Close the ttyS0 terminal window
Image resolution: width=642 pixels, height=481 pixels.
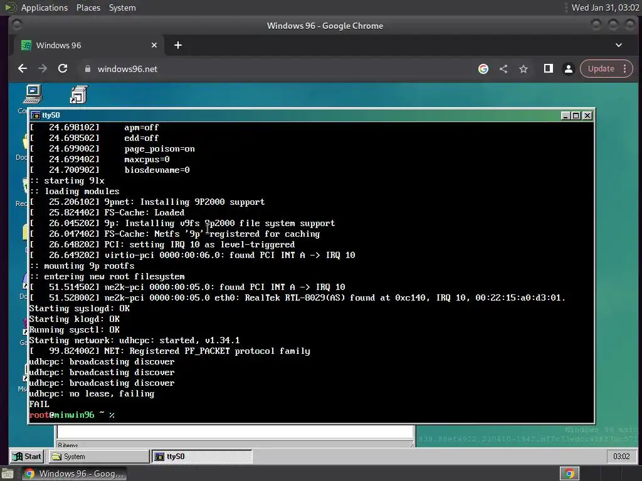[587, 116]
